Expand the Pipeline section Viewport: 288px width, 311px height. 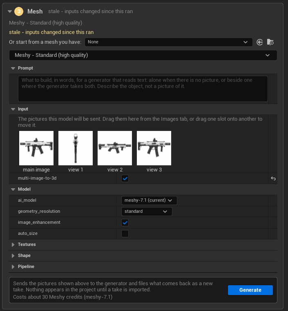[13, 267]
